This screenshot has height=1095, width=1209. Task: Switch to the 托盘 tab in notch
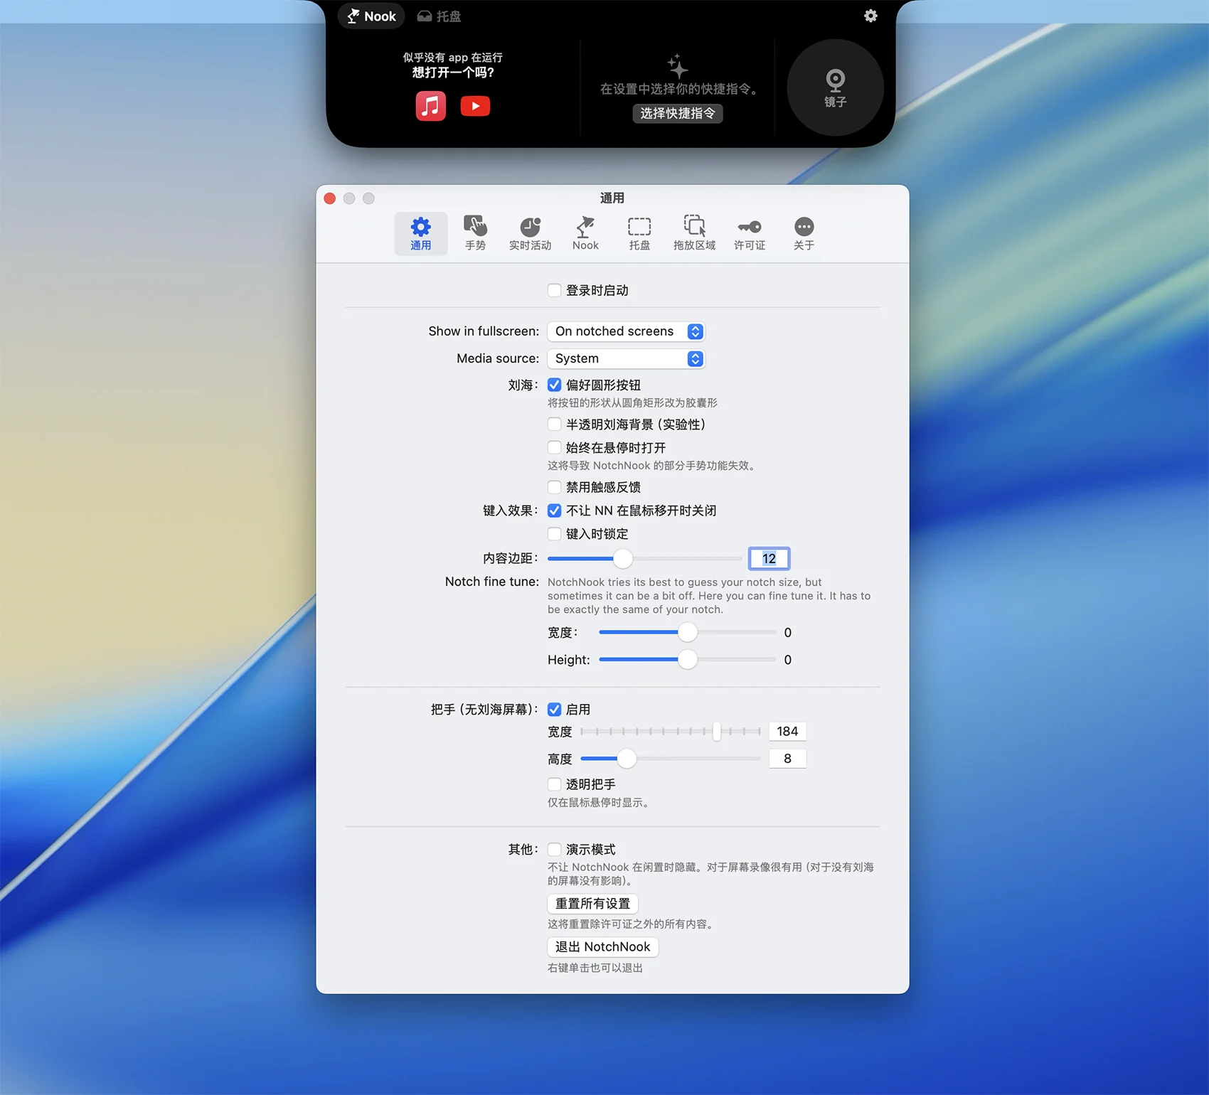point(440,16)
